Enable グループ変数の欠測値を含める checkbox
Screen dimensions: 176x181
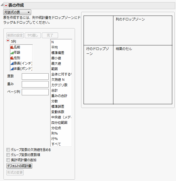pos(8,150)
